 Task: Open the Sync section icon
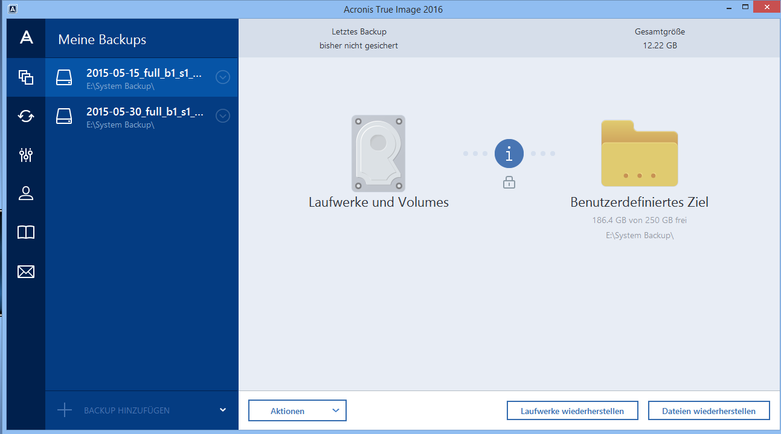point(25,115)
